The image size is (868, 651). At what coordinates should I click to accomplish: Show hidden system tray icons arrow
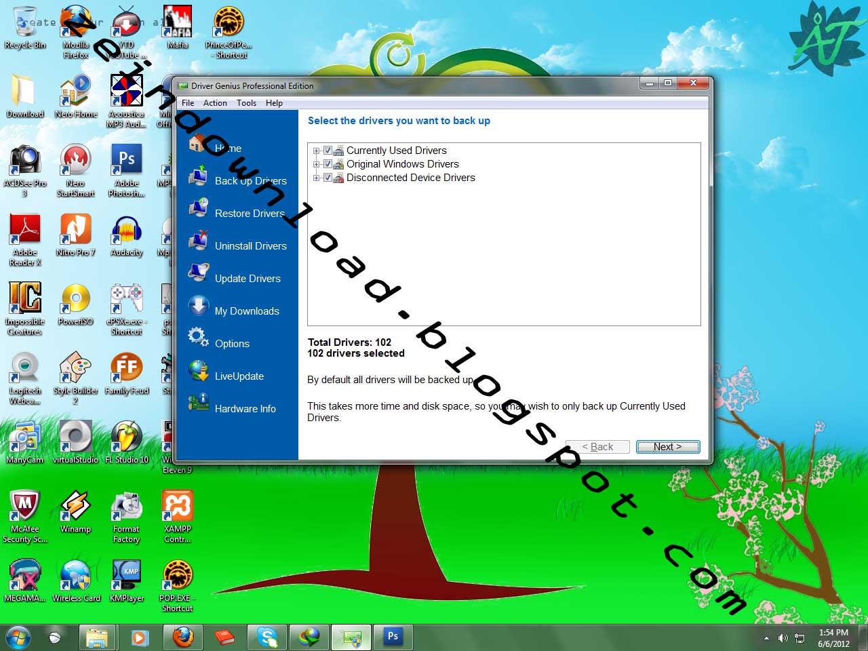click(x=766, y=638)
